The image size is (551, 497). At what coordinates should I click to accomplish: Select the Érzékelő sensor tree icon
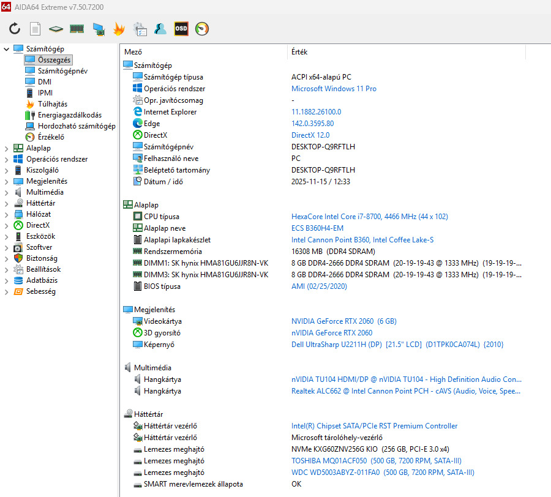click(30, 137)
